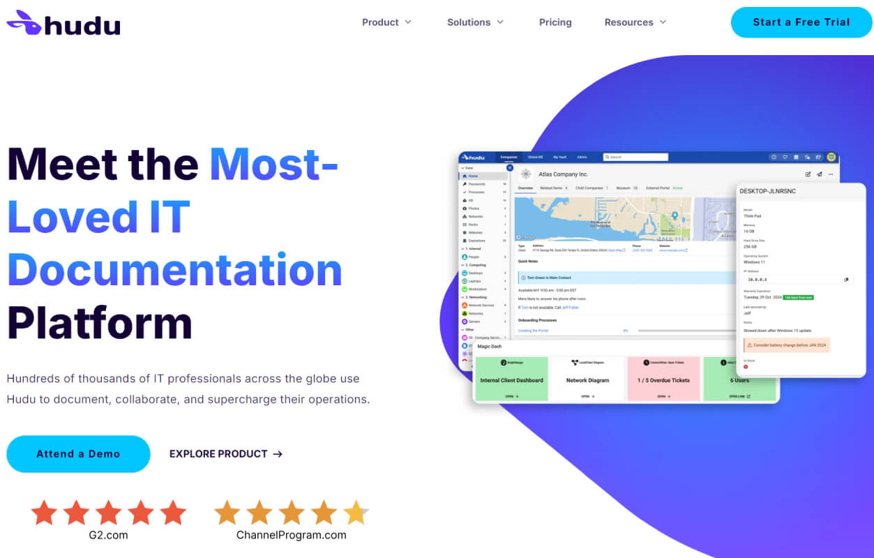
Task: Go to the Pricing page
Action: [x=555, y=22]
